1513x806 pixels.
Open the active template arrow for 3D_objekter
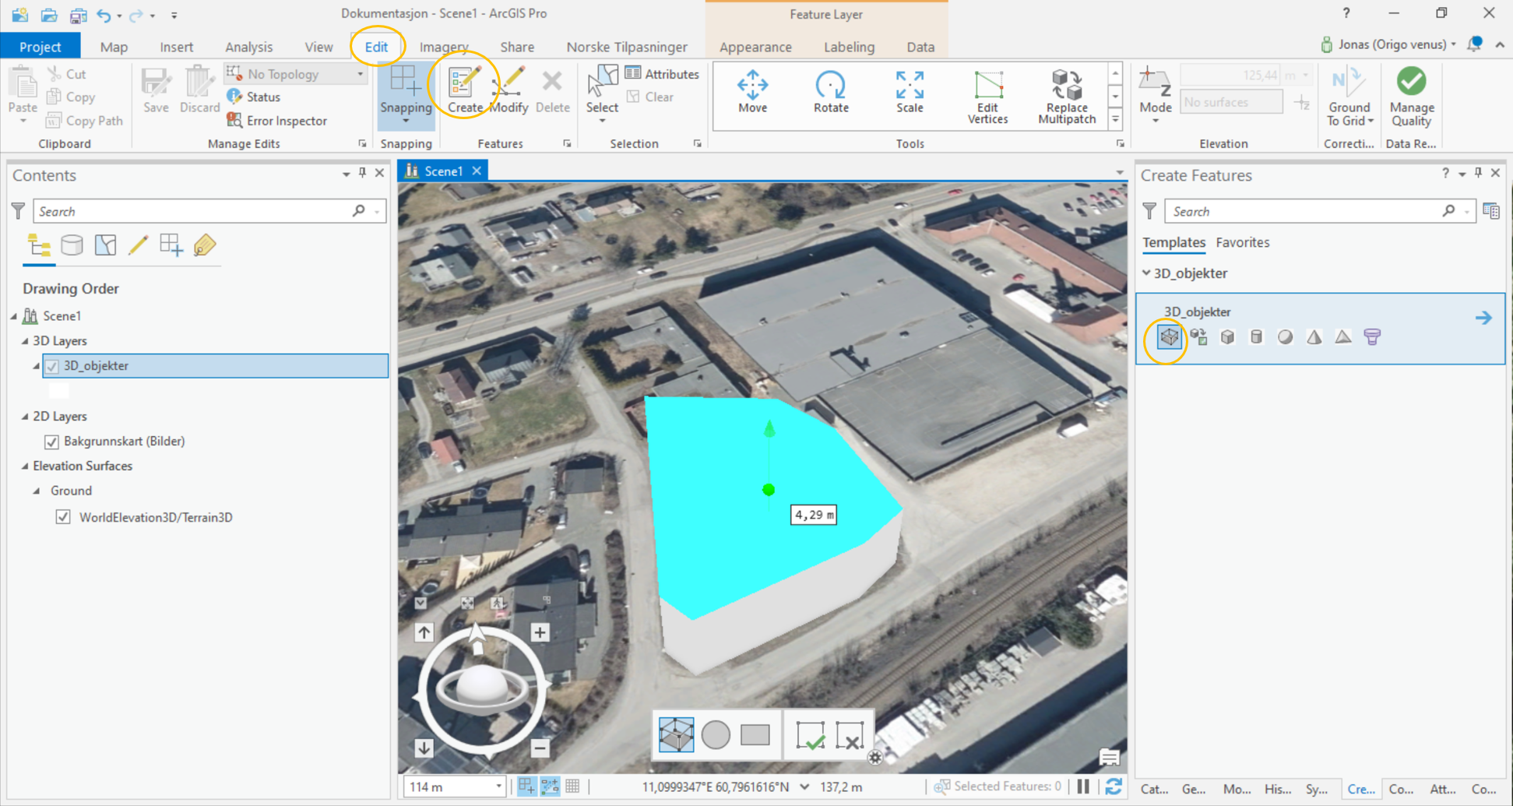1483,318
